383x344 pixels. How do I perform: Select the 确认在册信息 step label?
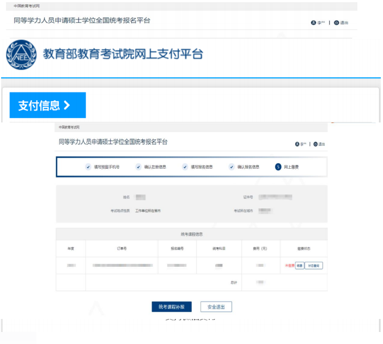point(155,167)
